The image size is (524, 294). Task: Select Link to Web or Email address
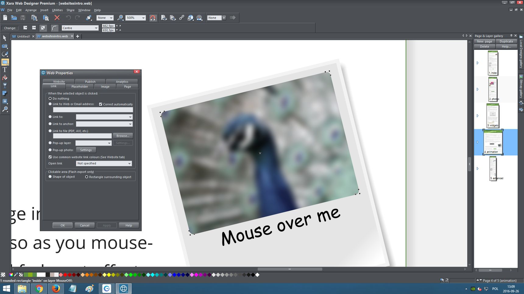50,104
